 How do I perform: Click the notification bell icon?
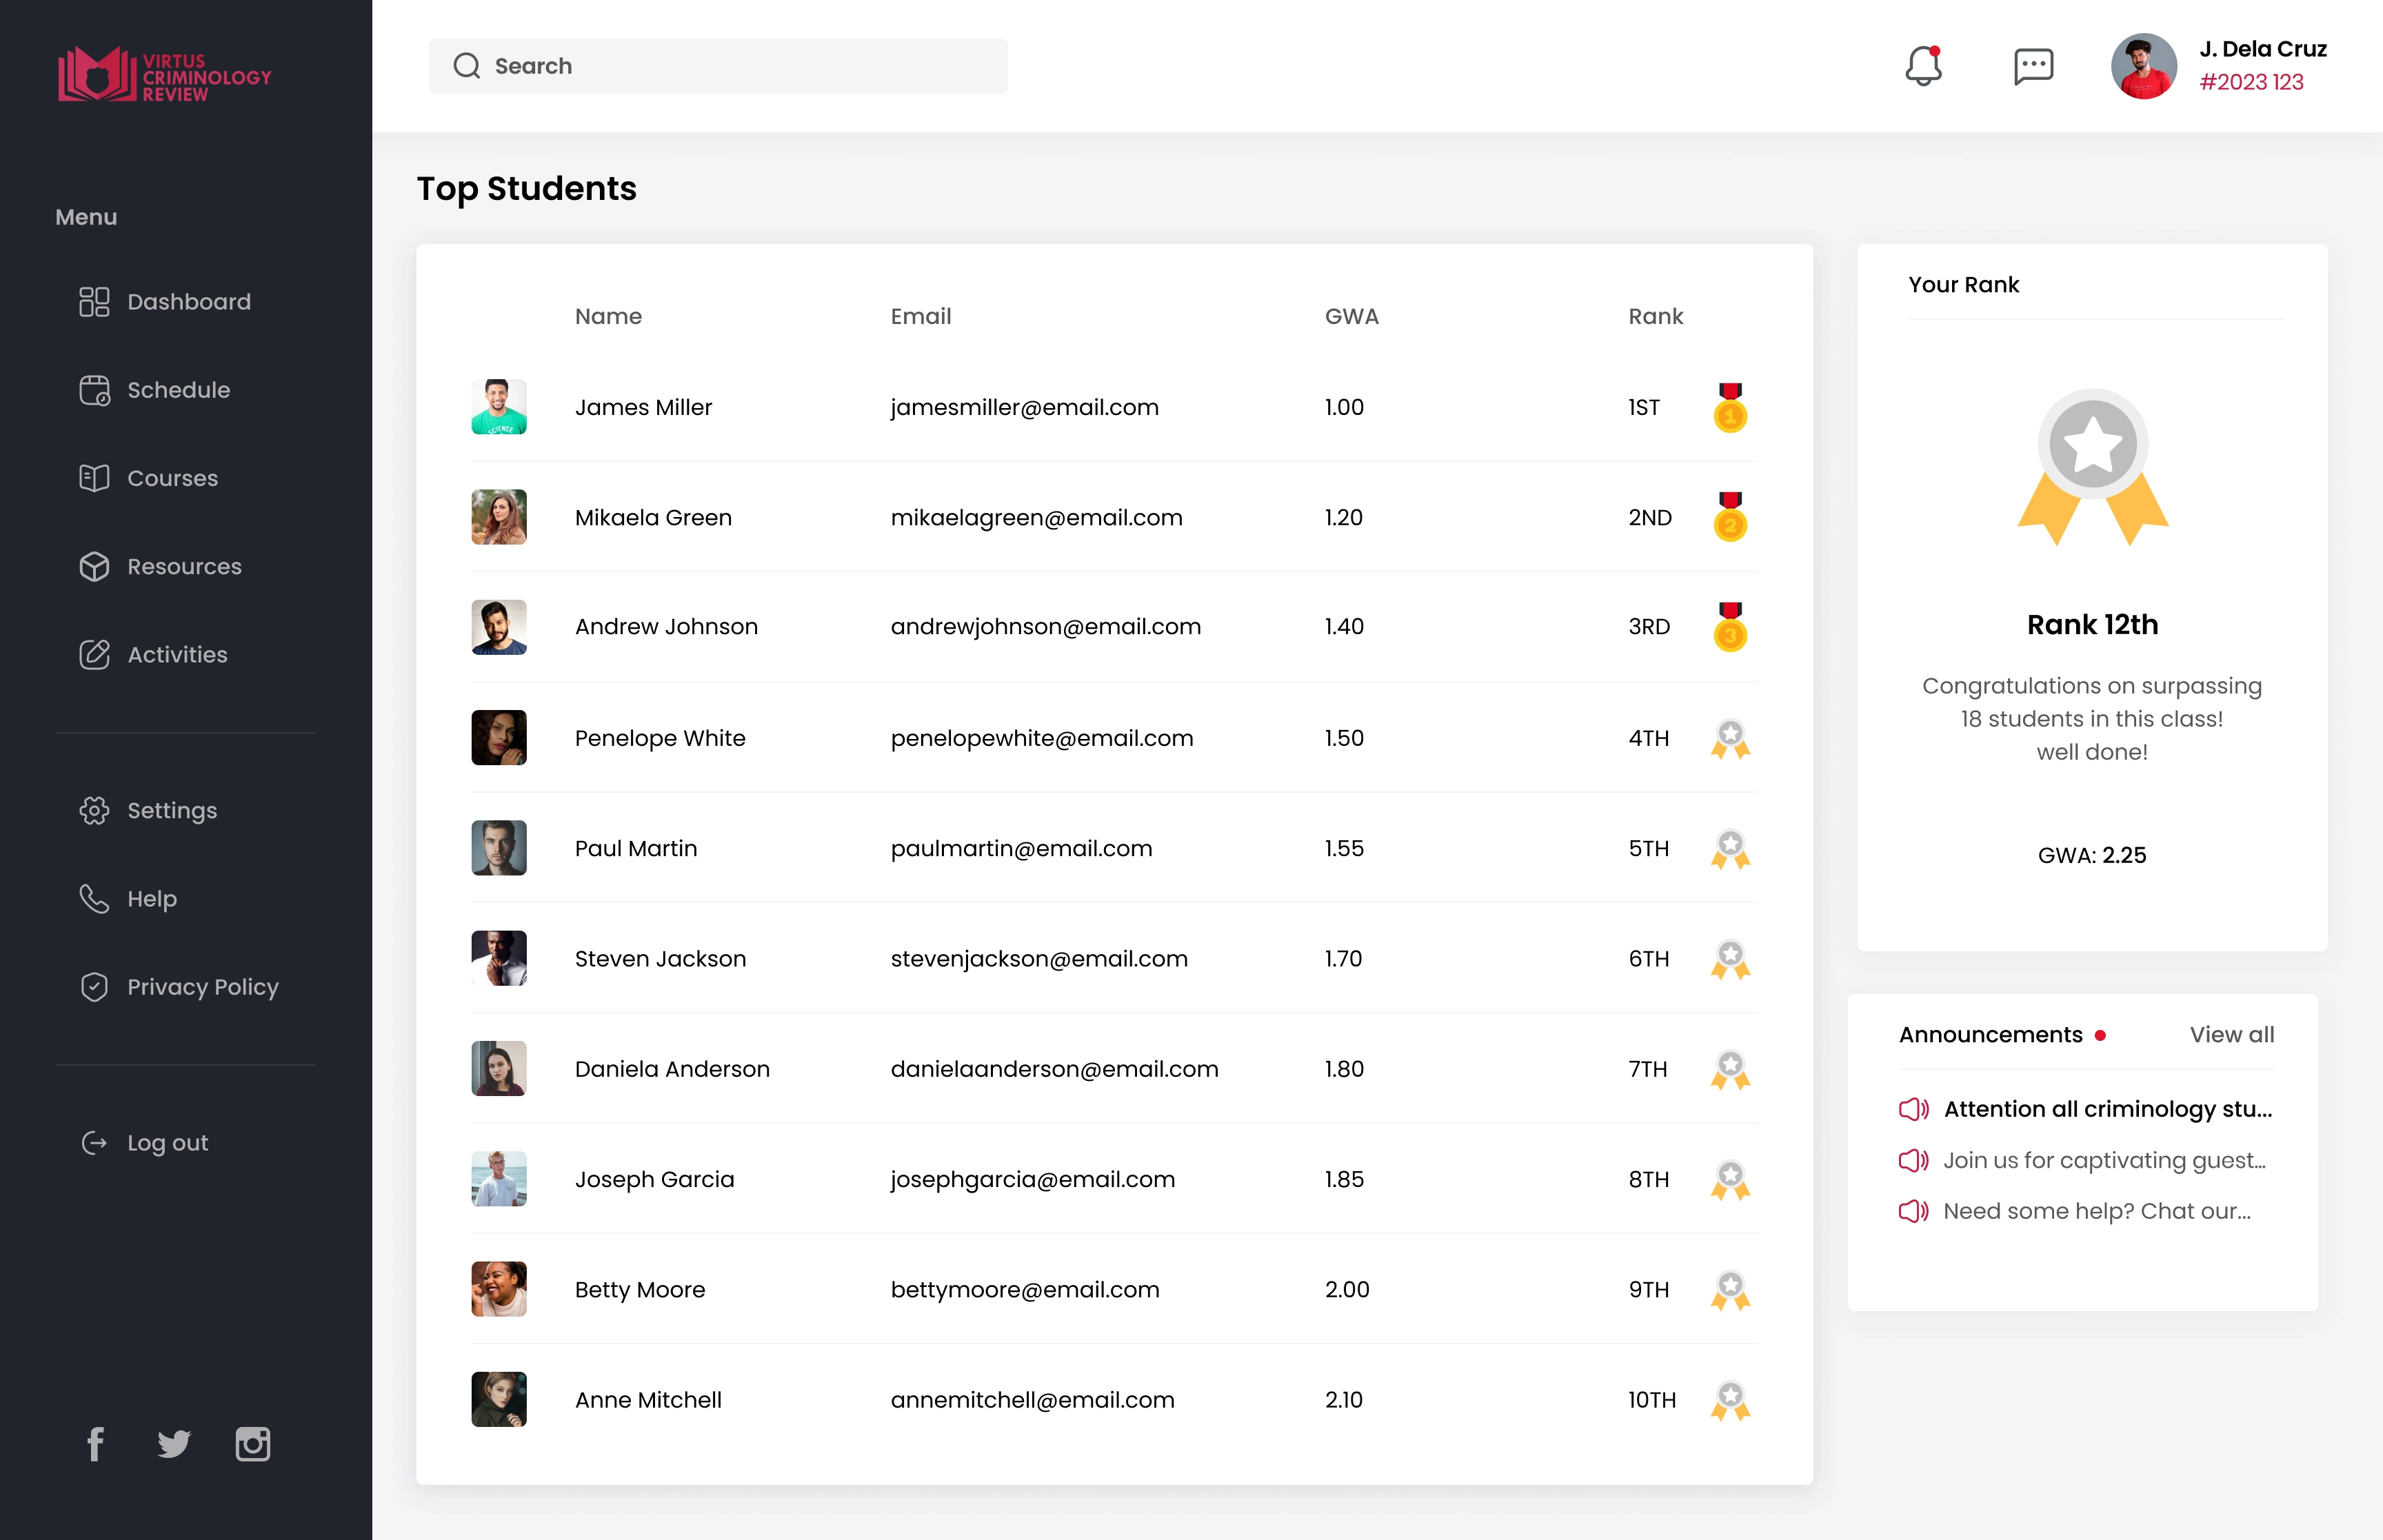1922,67
